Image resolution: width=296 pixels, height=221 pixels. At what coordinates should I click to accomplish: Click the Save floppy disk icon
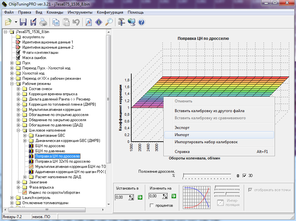pyautogui.click(x=23, y=22)
